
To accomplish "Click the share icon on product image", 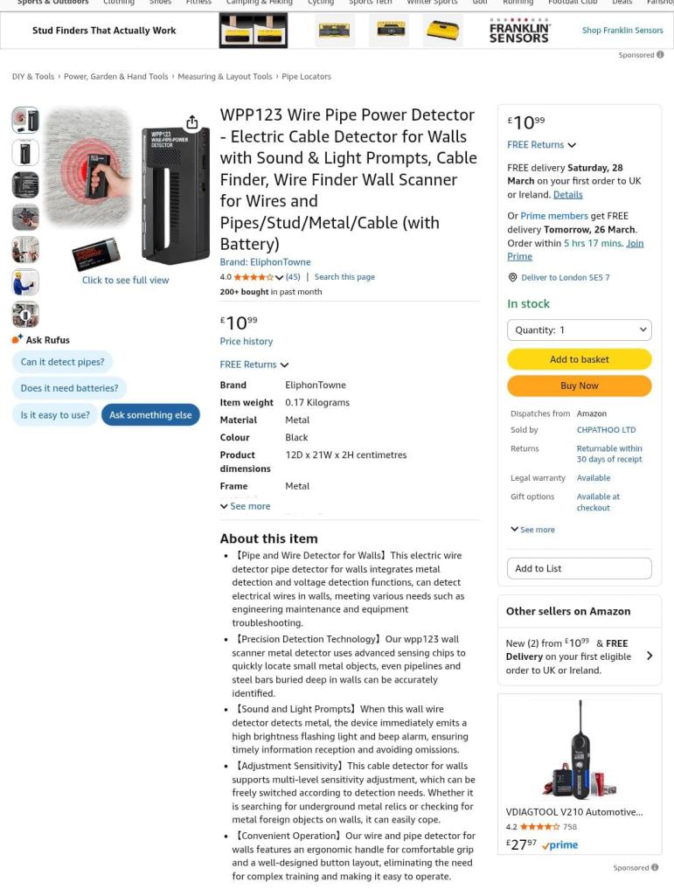I will pos(192,122).
